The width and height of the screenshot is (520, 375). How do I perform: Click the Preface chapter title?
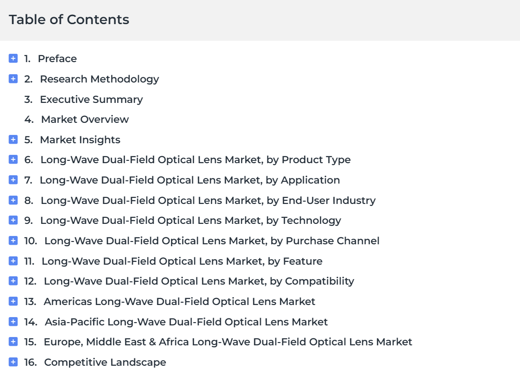(x=58, y=58)
